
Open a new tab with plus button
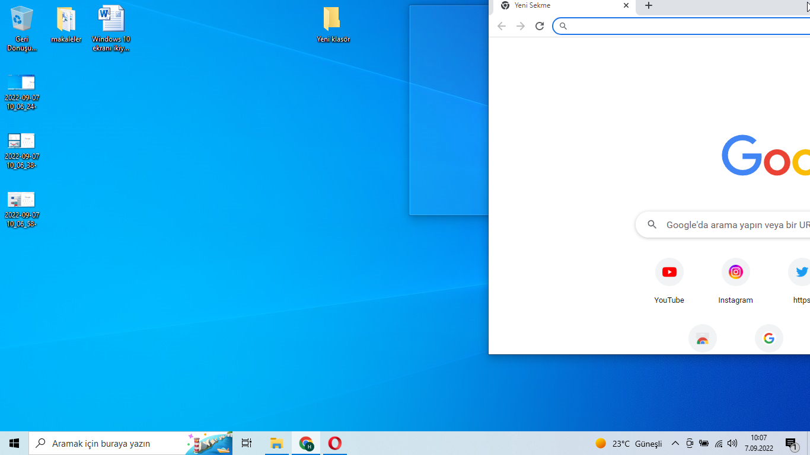coord(649,6)
